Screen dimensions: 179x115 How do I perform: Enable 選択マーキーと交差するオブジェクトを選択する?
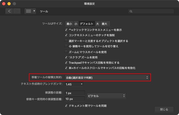(66, 41)
